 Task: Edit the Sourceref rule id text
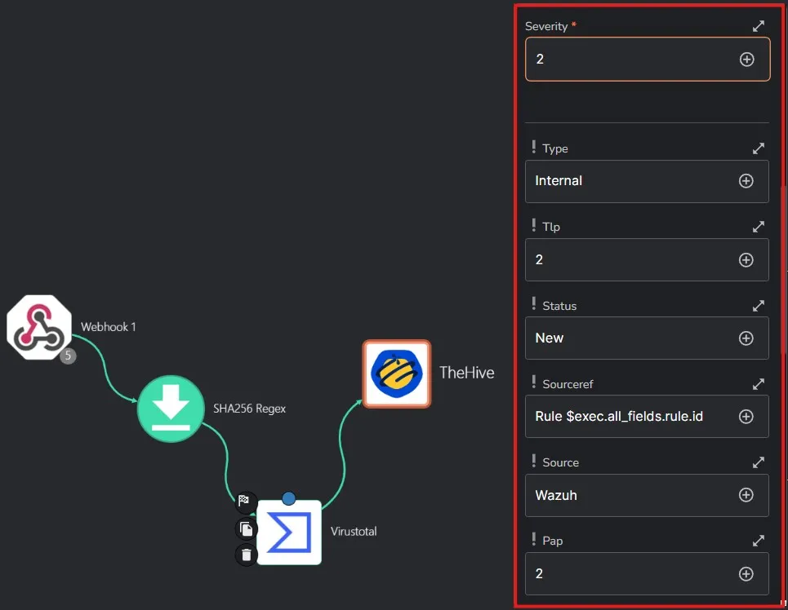coord(619,416)
